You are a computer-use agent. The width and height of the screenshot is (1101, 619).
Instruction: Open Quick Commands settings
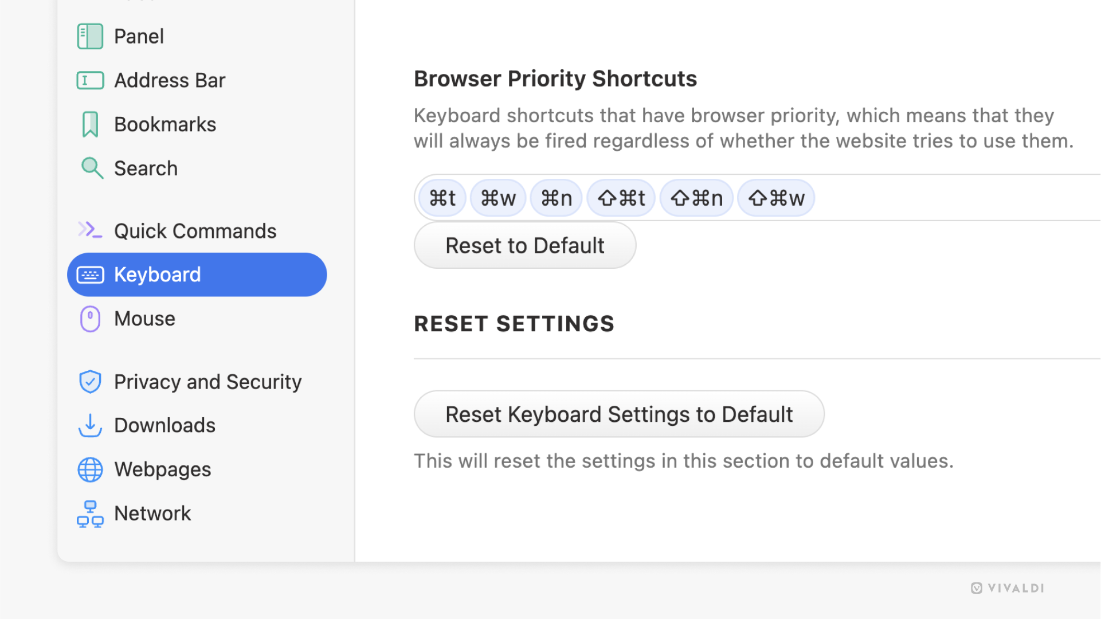click(x=195, y=230)
